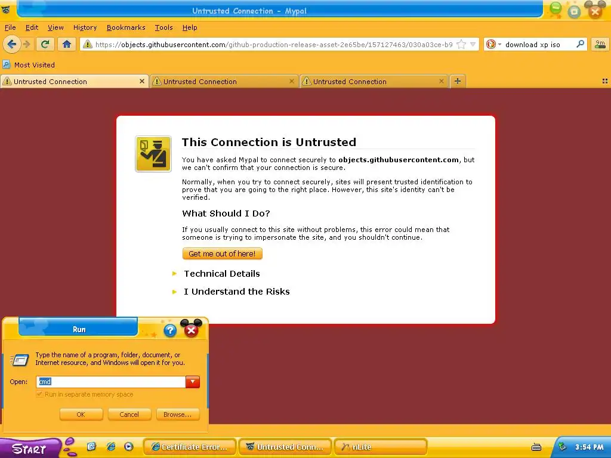The height and width of the screenshot is (458, 611).
Task: Click the warning icon in the address bar
Action: coord(88,44)
